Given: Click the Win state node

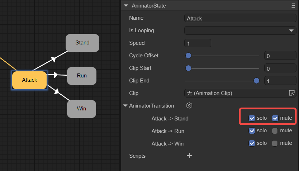Looking at the screenshot, I should 81,109.
